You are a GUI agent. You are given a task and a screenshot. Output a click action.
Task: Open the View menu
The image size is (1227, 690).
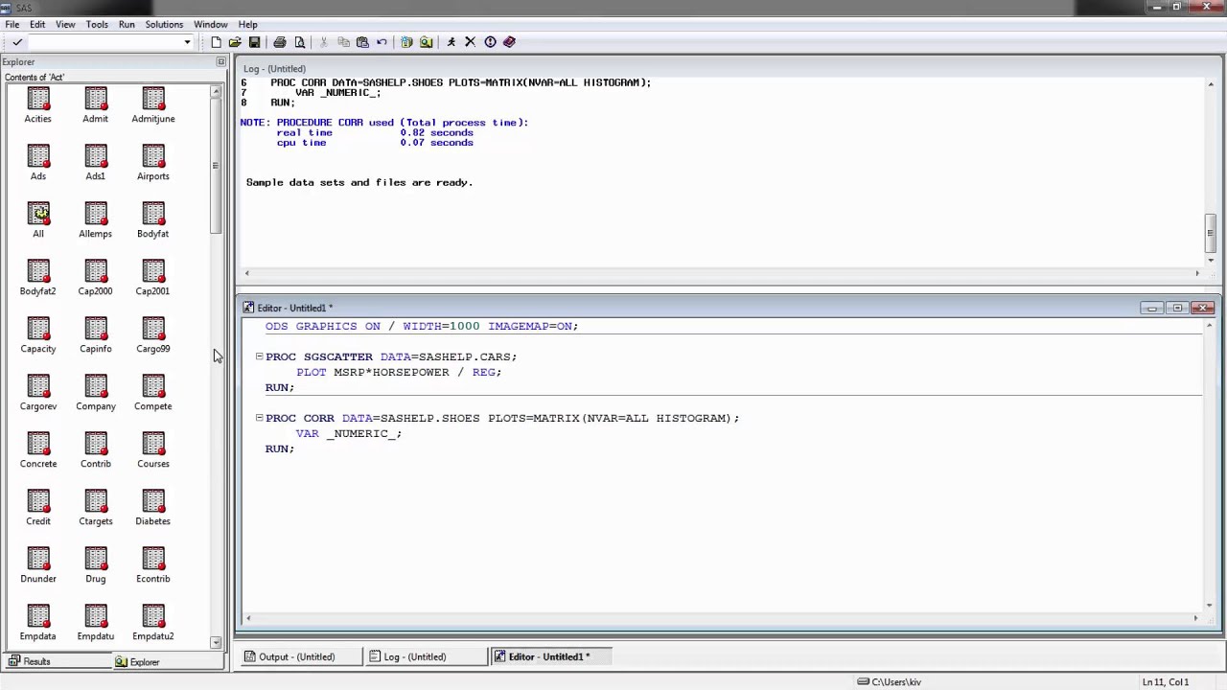point(65,24)
